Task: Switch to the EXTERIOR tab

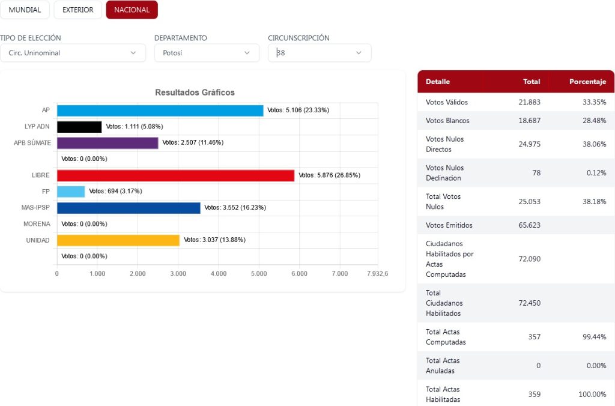Action: click(x=78, y=10)
